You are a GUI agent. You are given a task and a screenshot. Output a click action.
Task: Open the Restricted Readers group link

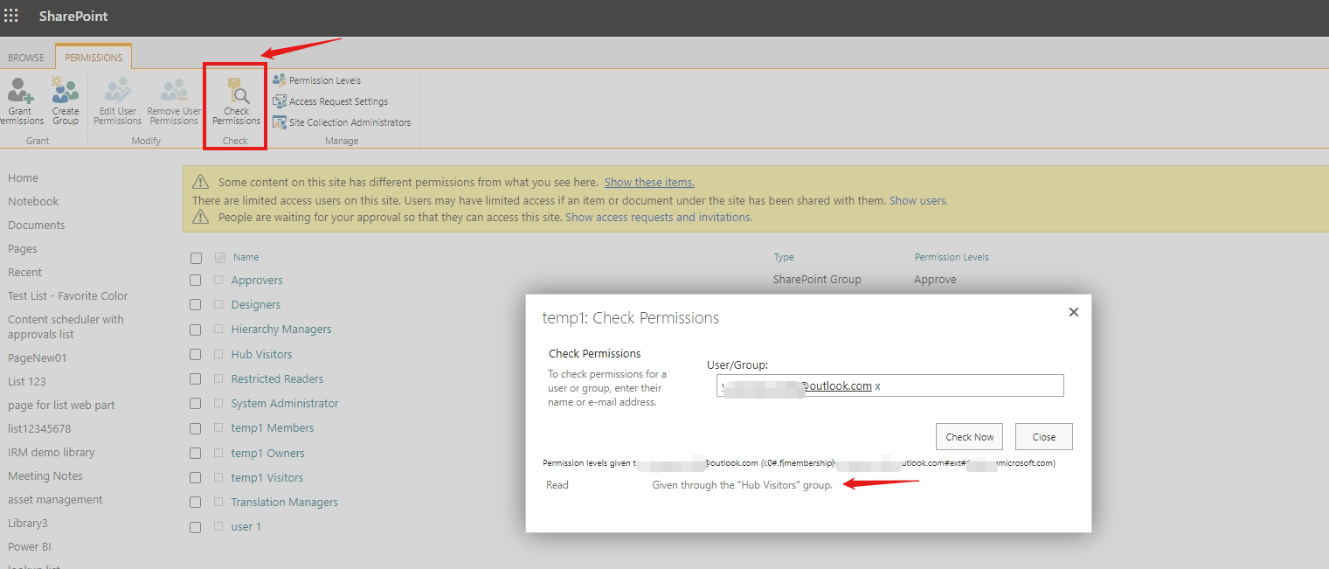click(277, 379)
